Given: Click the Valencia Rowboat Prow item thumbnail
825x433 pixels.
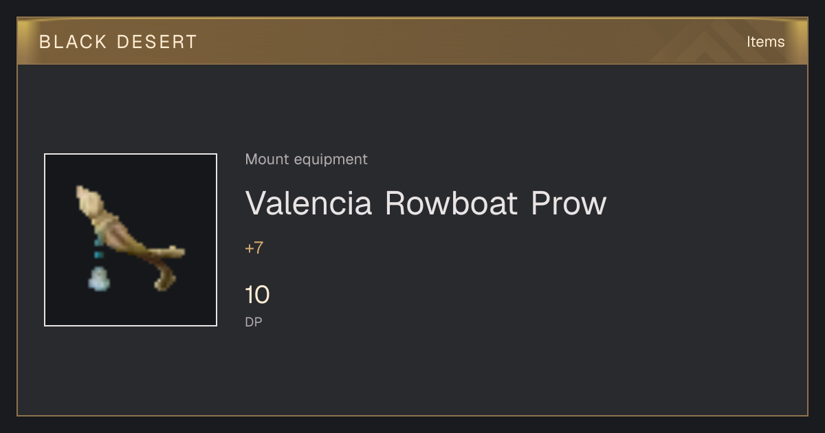Looking at the screenshot, I should point(131,240).
